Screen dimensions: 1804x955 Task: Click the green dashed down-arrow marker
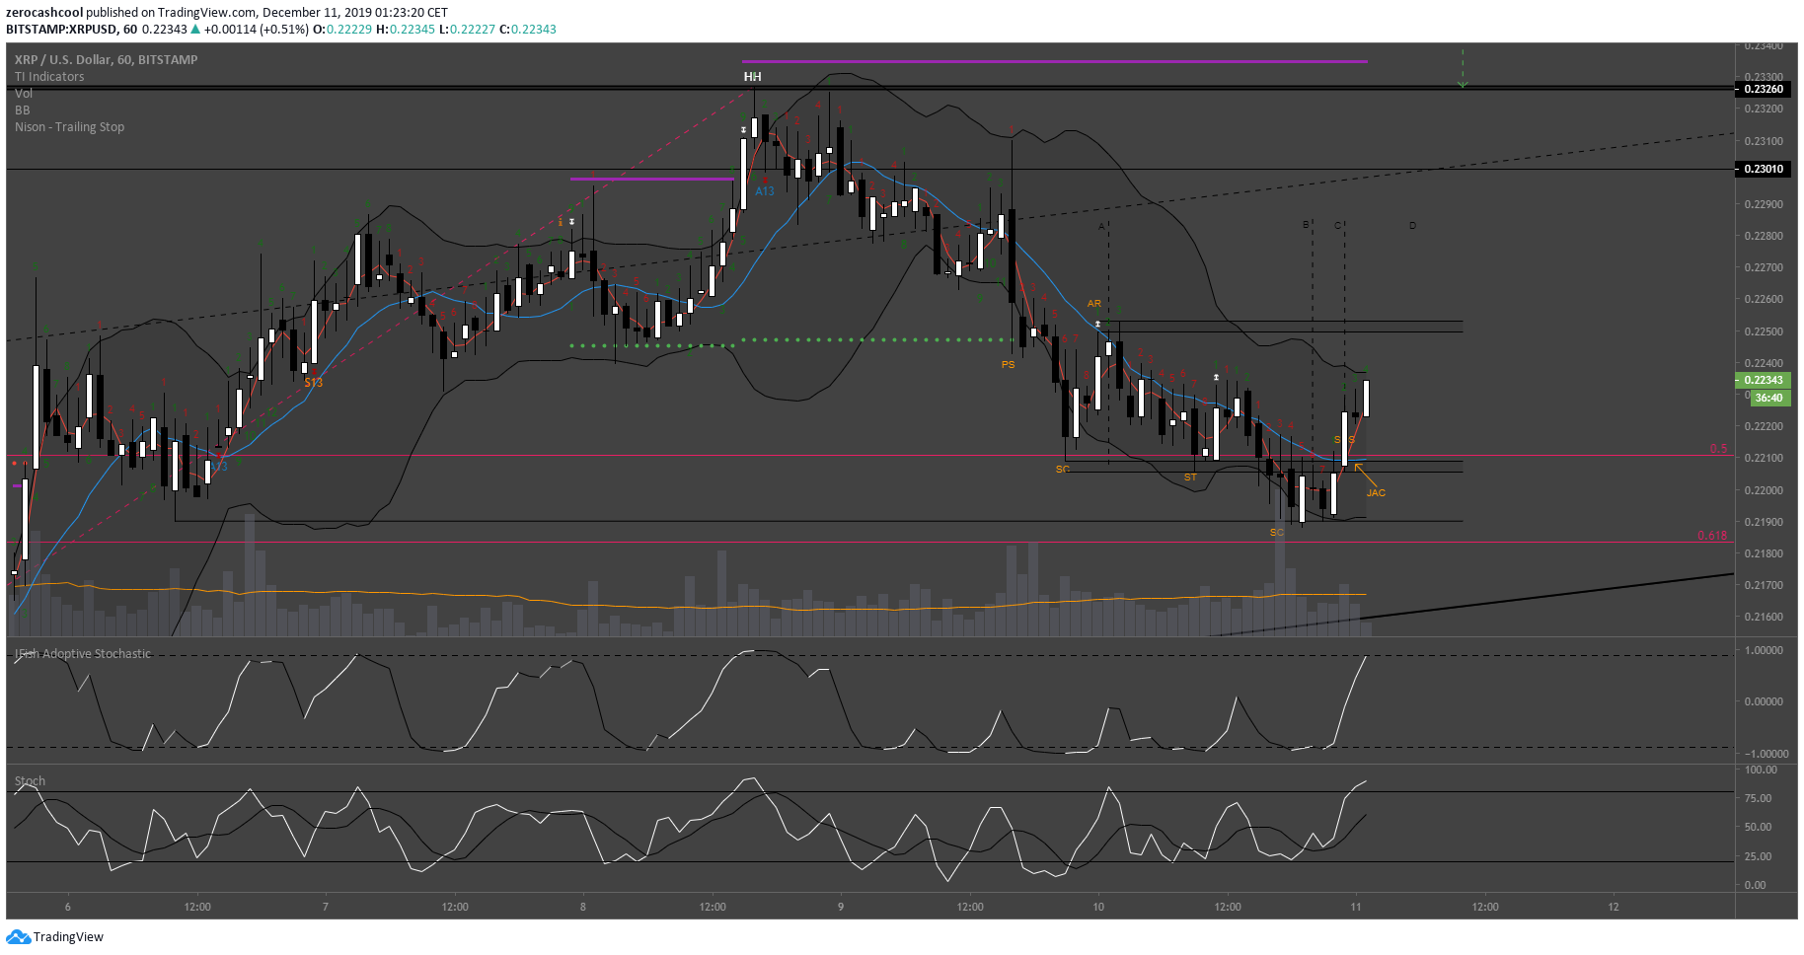pyautogui.click(x=1463, y=69)
